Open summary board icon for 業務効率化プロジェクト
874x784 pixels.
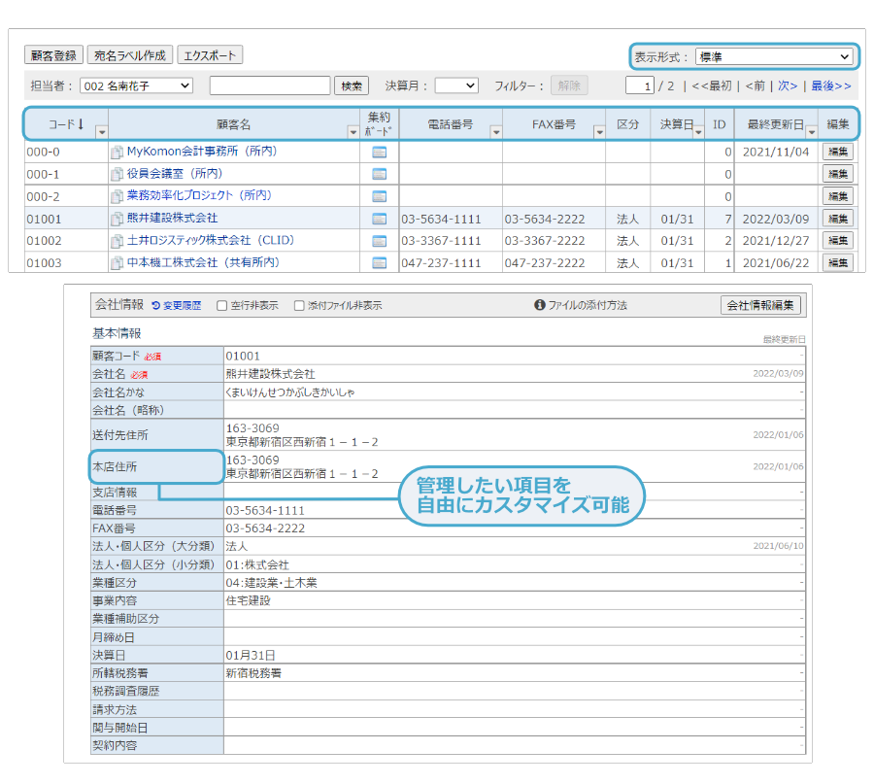pos(380,196)
